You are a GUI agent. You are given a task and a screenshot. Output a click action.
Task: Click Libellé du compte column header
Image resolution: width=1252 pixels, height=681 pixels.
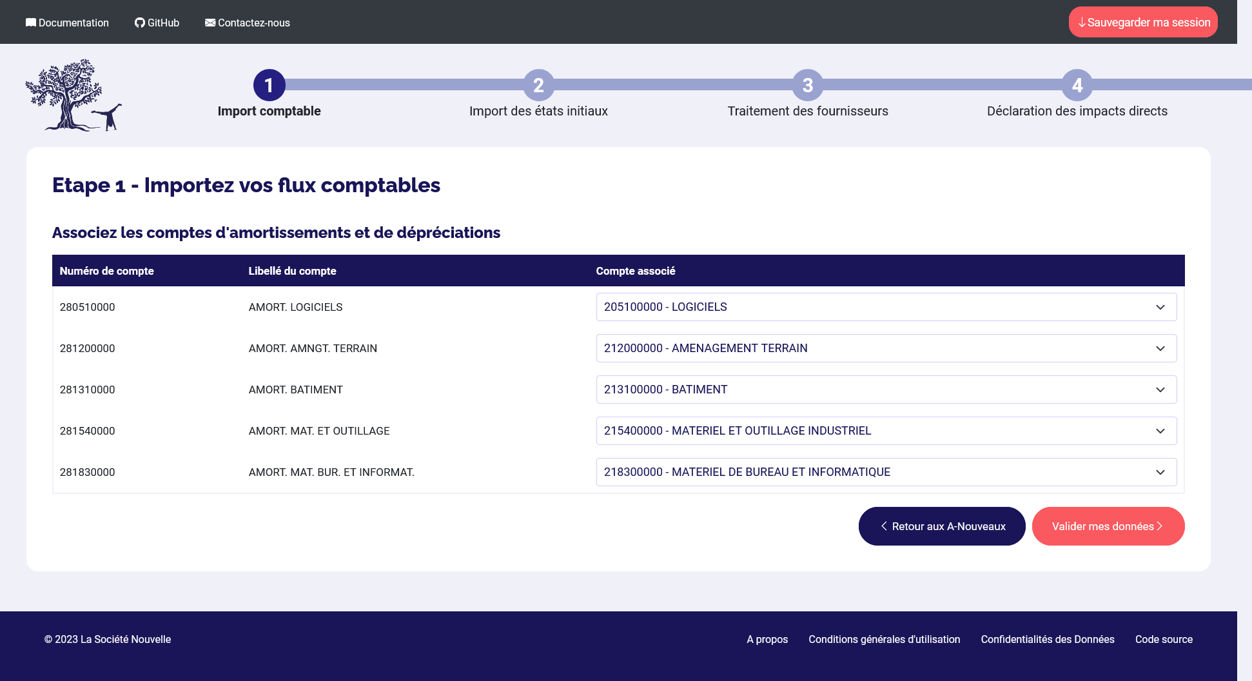tap(293, 271)
